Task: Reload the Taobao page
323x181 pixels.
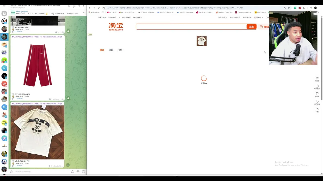Action: [99, 8]
